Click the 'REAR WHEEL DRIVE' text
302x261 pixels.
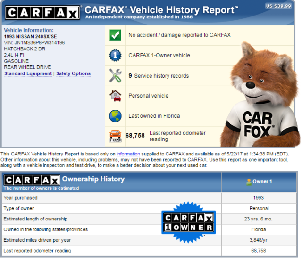point(27,67)
